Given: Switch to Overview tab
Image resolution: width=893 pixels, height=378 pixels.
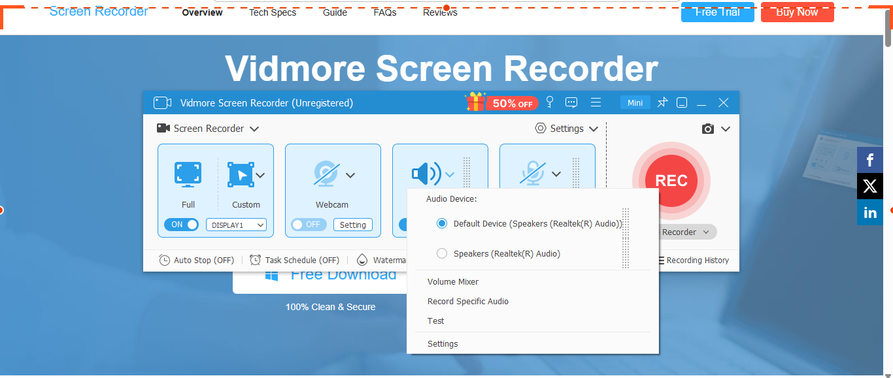Looking at the screenshot, I should tap(203, 12).
